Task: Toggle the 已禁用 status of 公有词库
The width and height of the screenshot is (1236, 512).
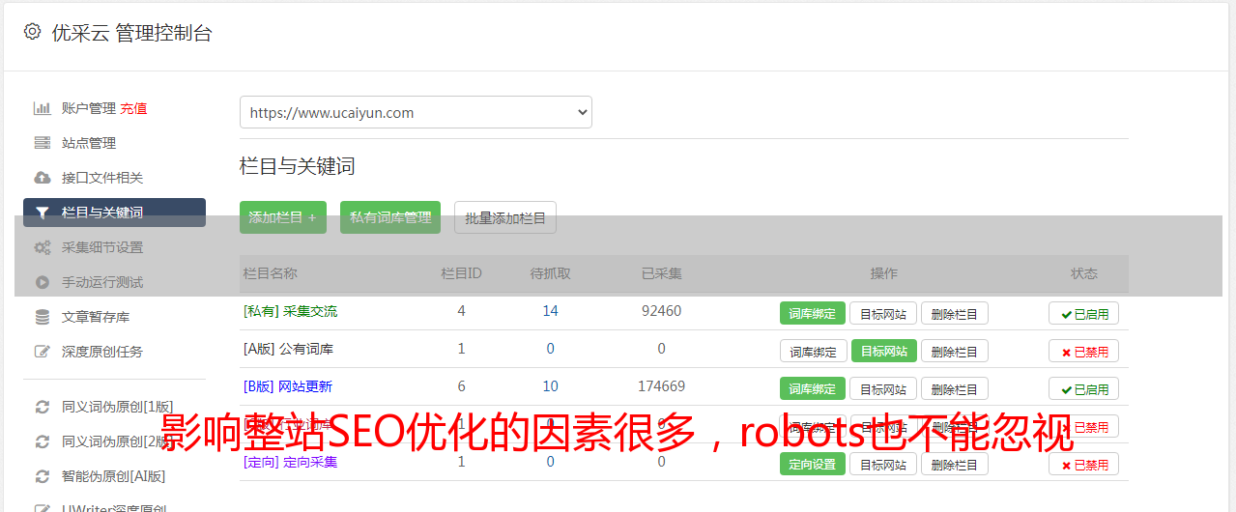Action: [1083, 351]
